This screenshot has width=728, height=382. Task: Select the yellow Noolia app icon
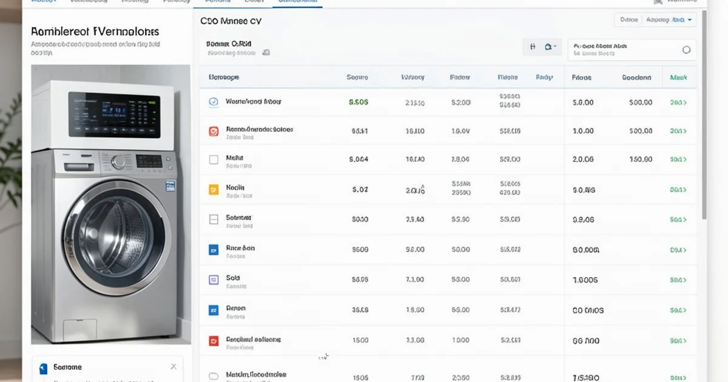point(213,189)
